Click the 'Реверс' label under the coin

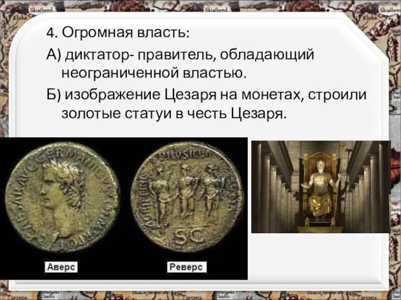click(186, 267)
